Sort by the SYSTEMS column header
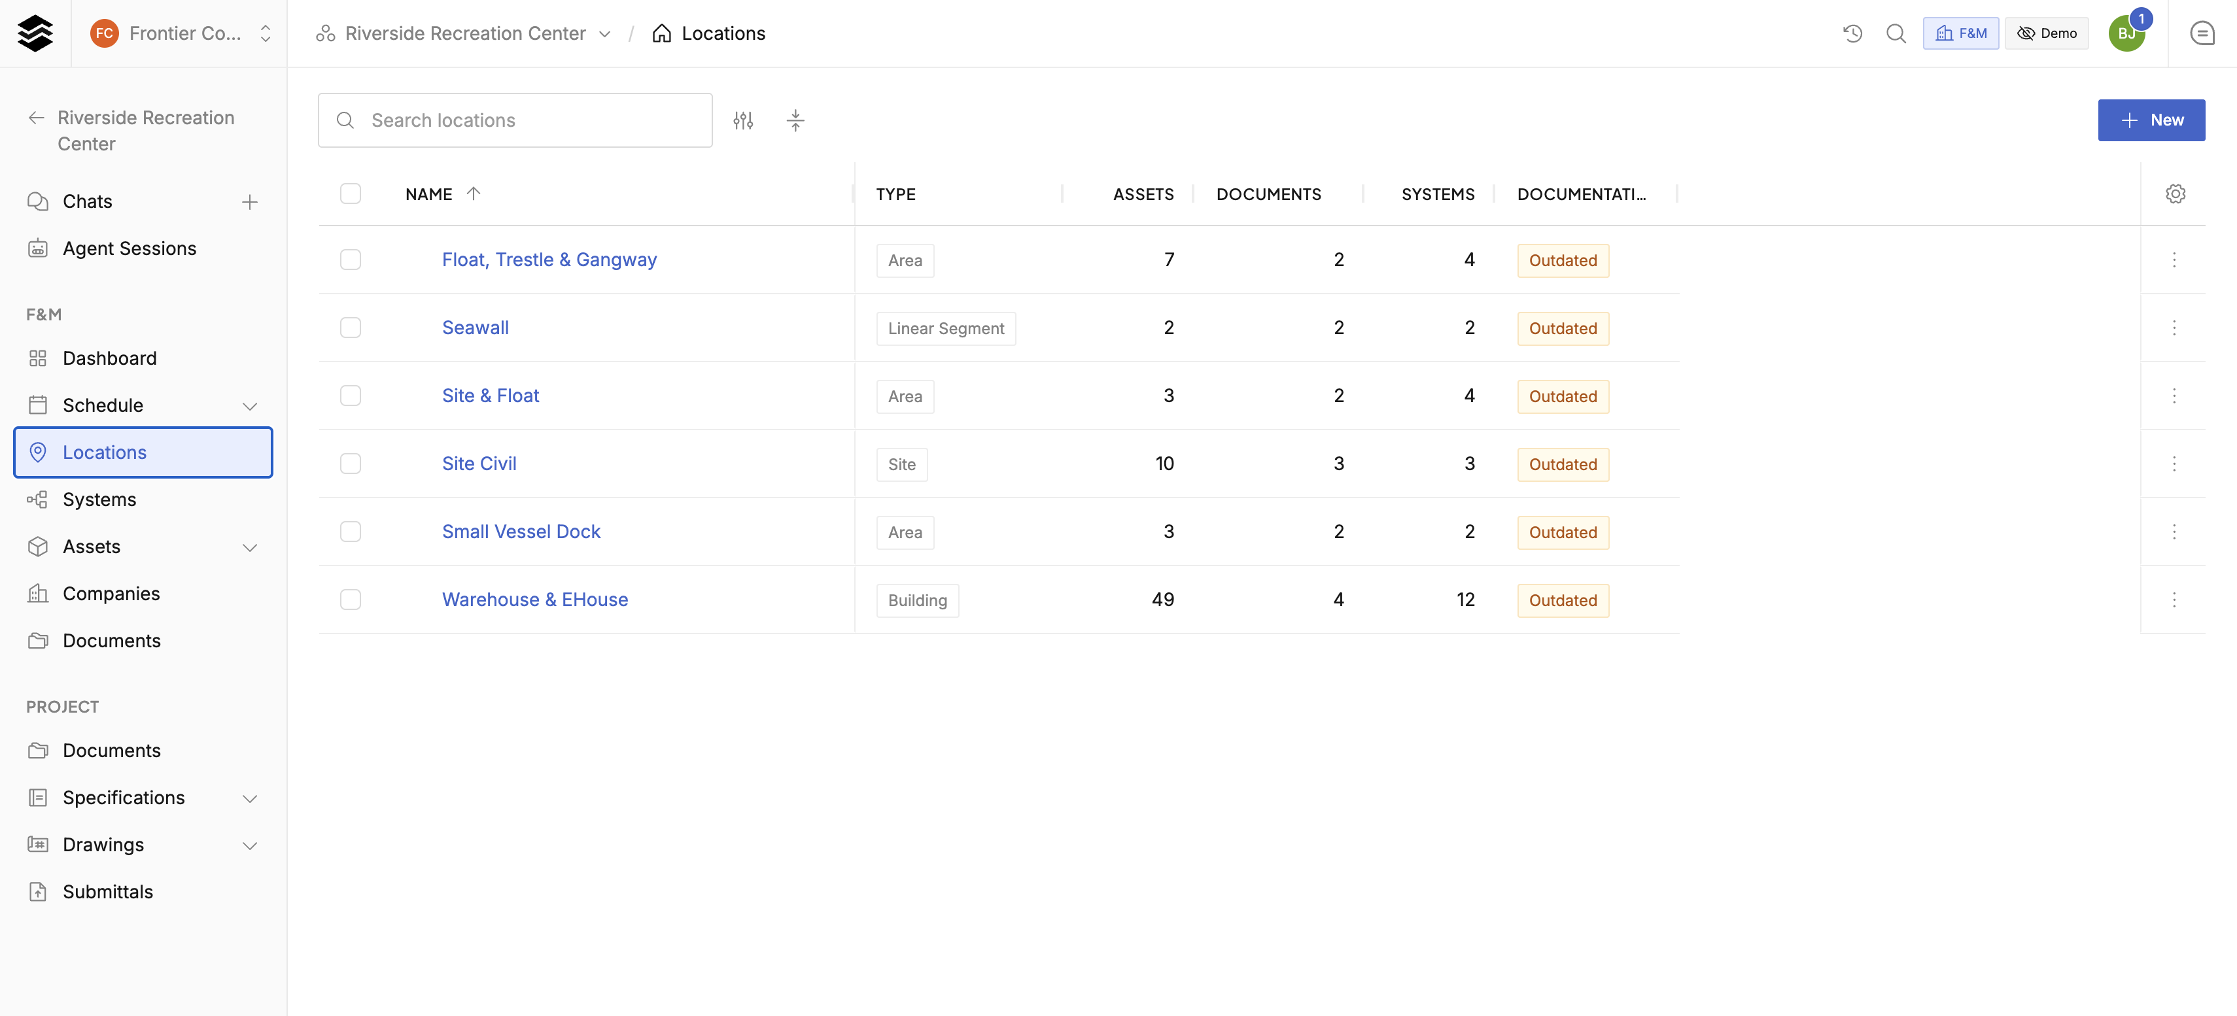Image resolution: width=2237 pixels, height=1016 pixels. coord(1437,195)
